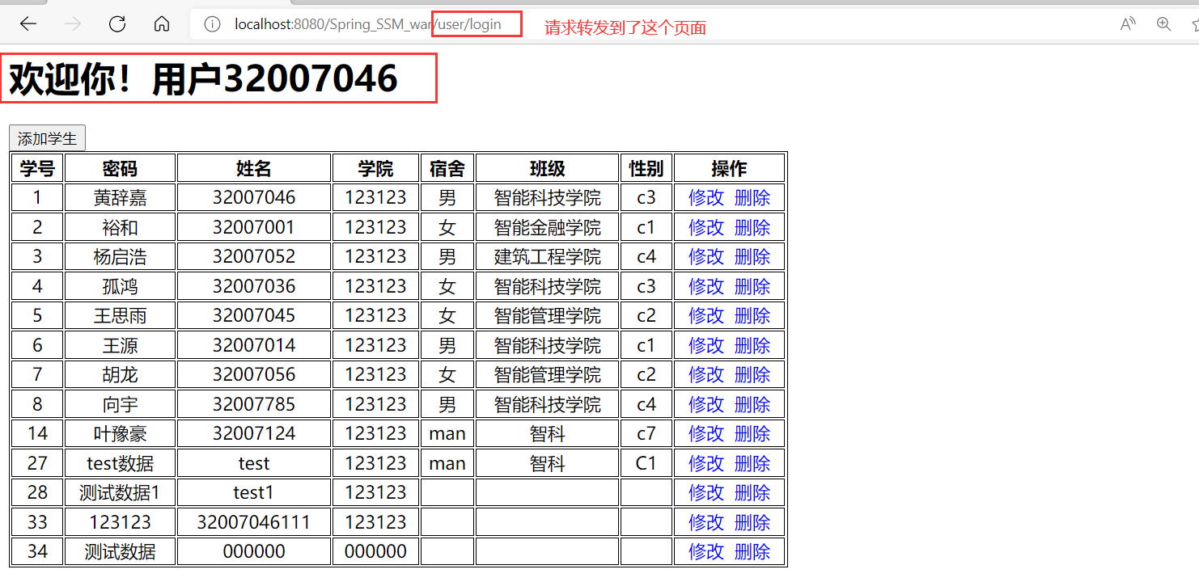This screenshot has height=582, width=1199.
Task: Click the zoom magnifier icon
Action: 1163,24
